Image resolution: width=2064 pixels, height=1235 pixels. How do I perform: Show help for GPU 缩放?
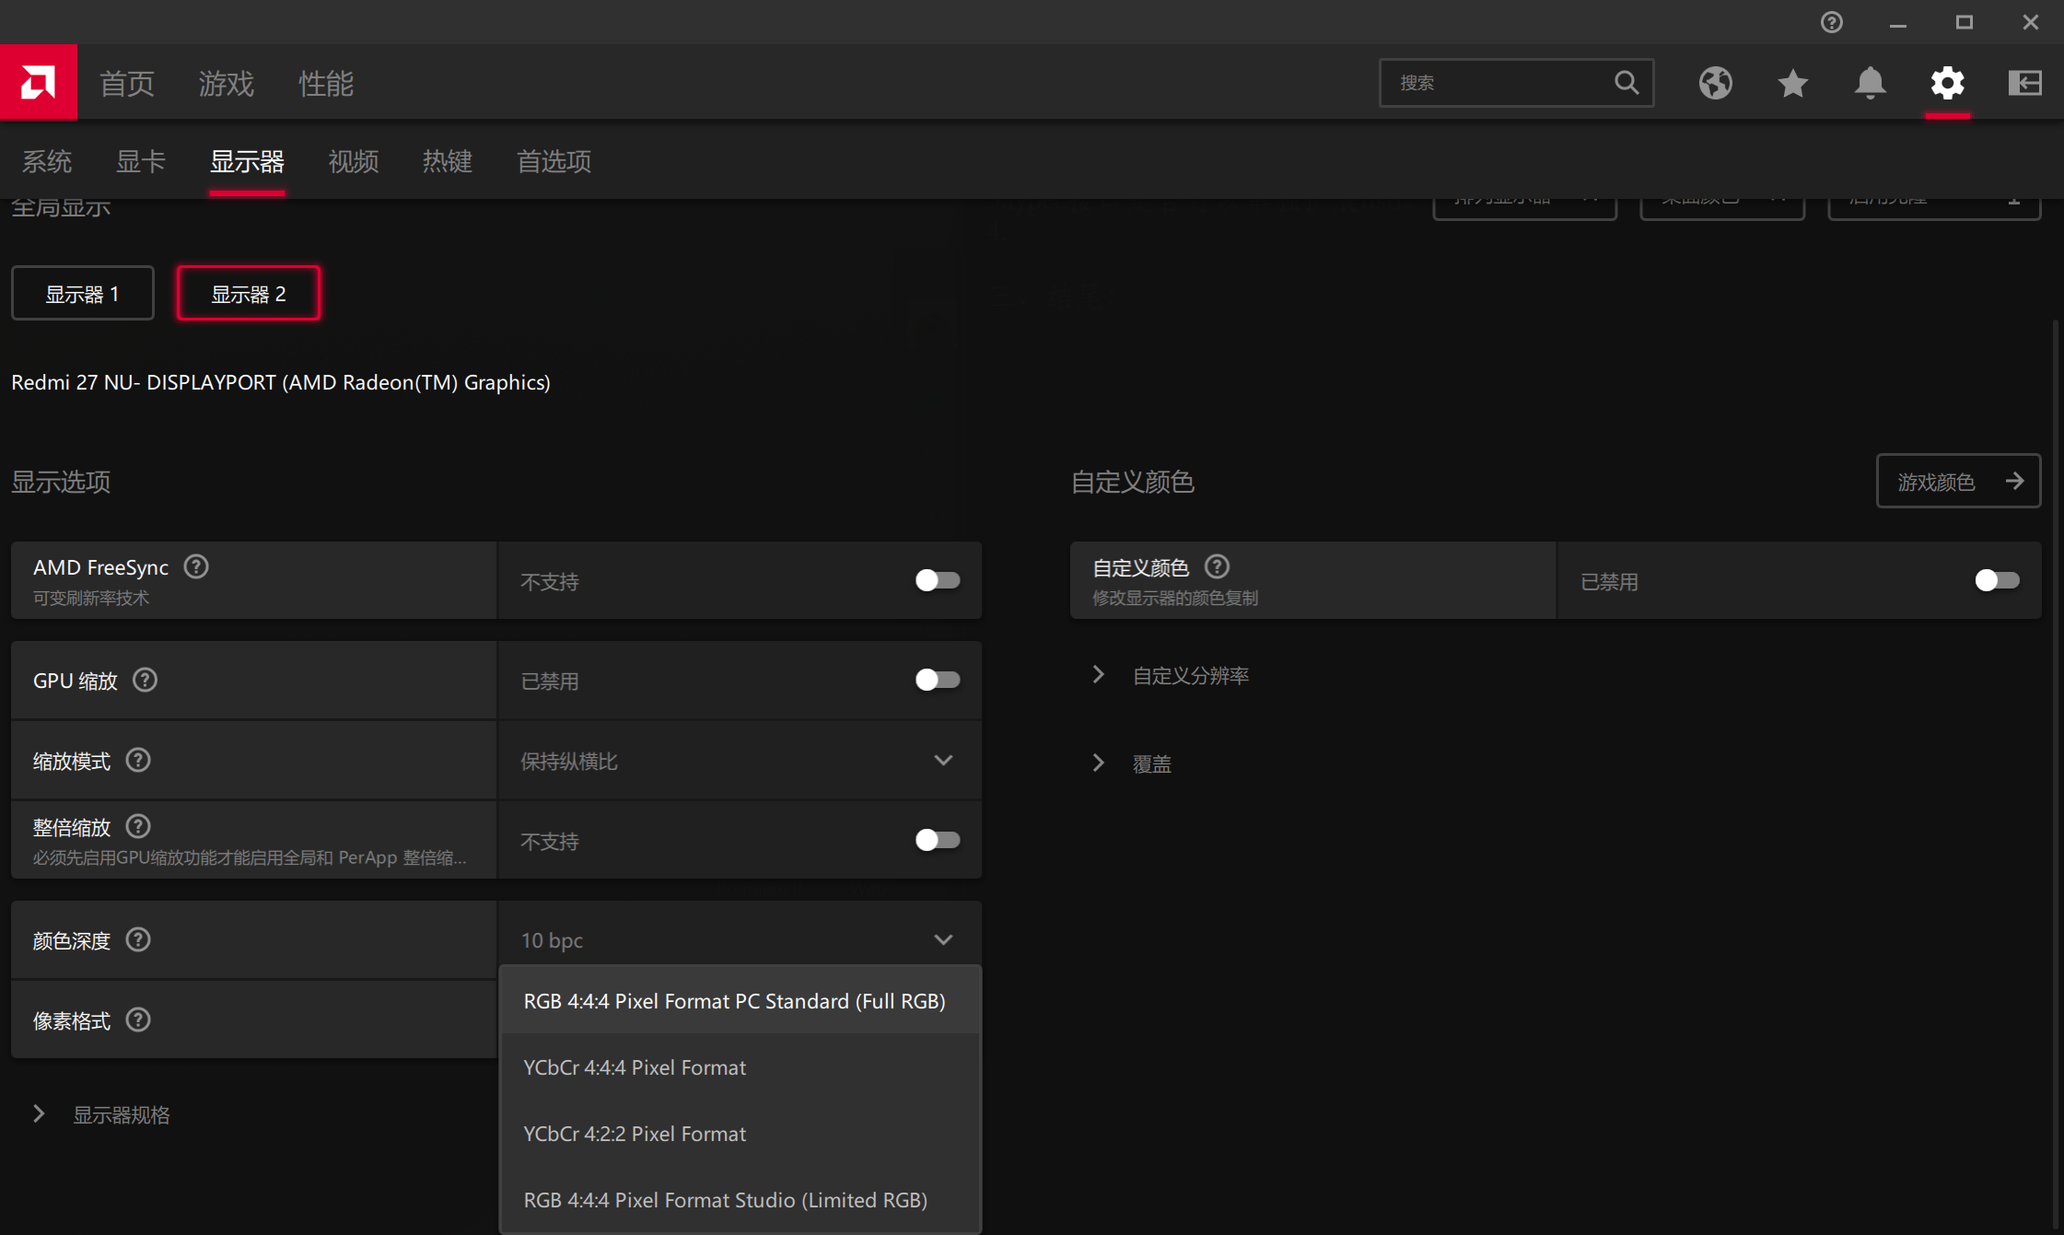click(145, 680)
